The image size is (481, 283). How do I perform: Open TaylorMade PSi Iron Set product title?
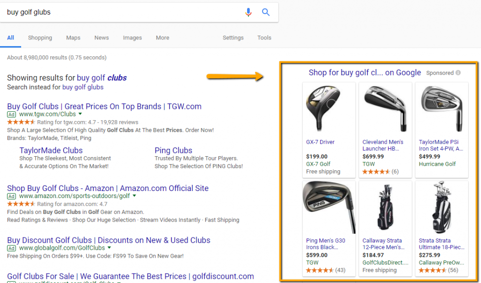(441, 145)
